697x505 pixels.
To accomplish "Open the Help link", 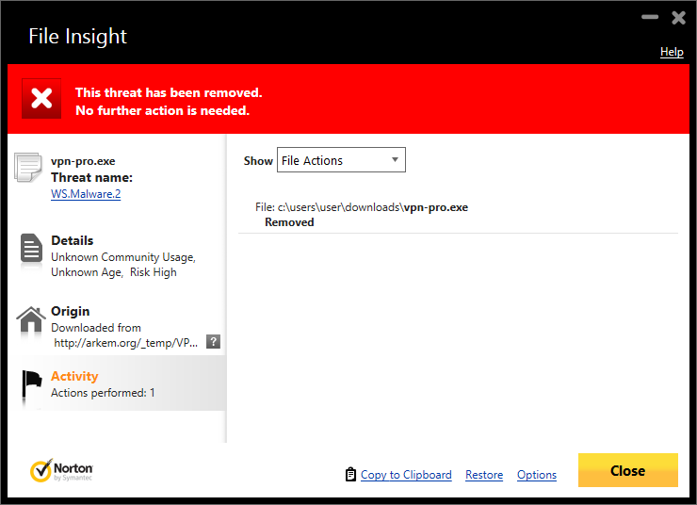I will coord(672,52).
